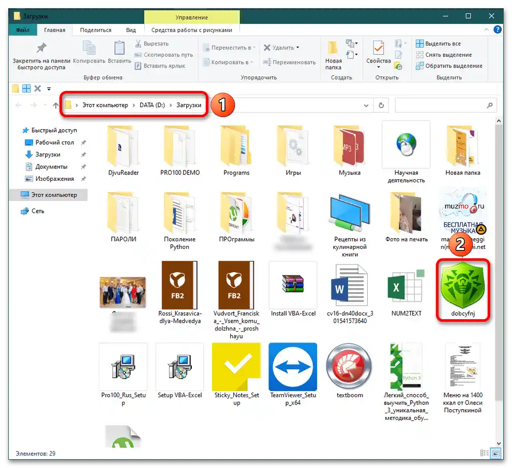Click Вставить ярлык

(x=160, y=66)
